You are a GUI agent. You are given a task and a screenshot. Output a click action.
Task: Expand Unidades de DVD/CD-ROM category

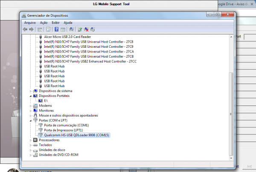point(31,155)
